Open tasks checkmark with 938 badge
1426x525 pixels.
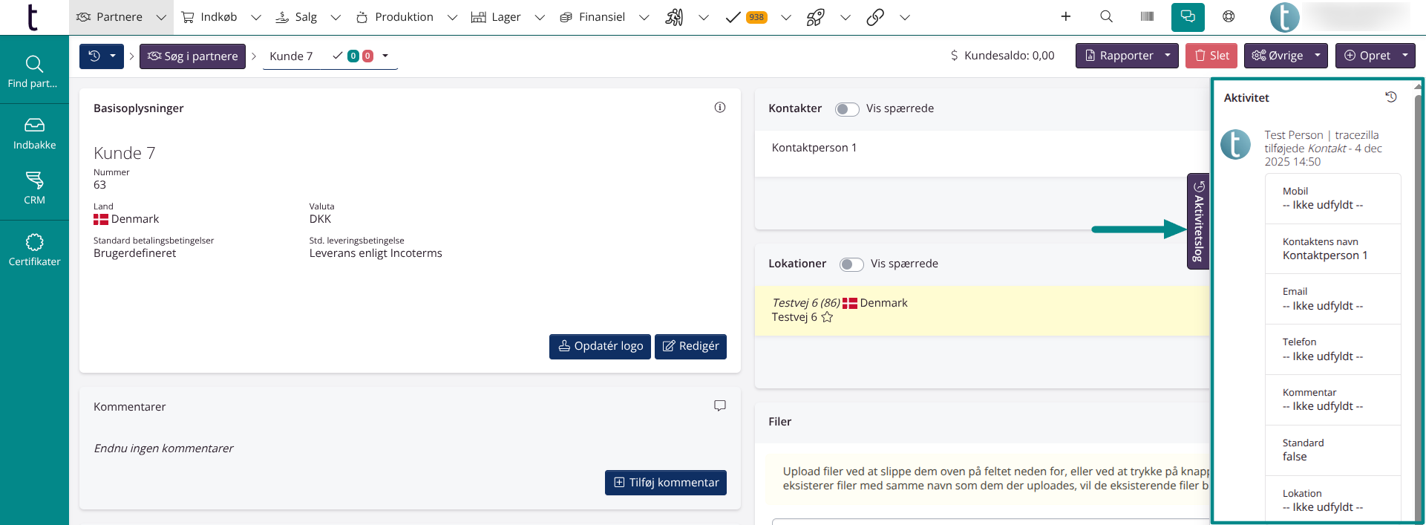(747, 17)
